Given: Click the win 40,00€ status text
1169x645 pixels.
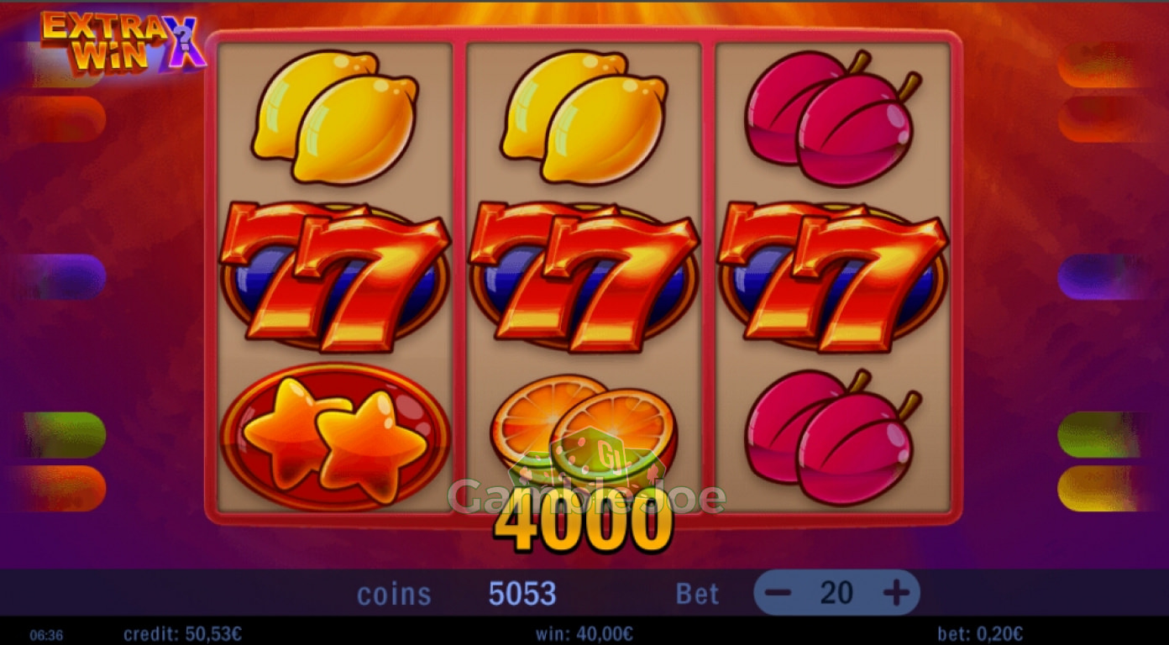Looking at the screenshot, I should [584, 634].
